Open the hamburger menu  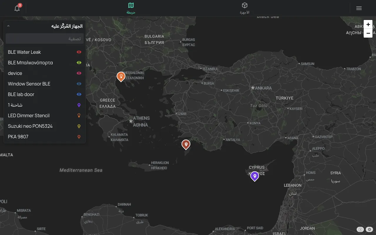[359, 8]
